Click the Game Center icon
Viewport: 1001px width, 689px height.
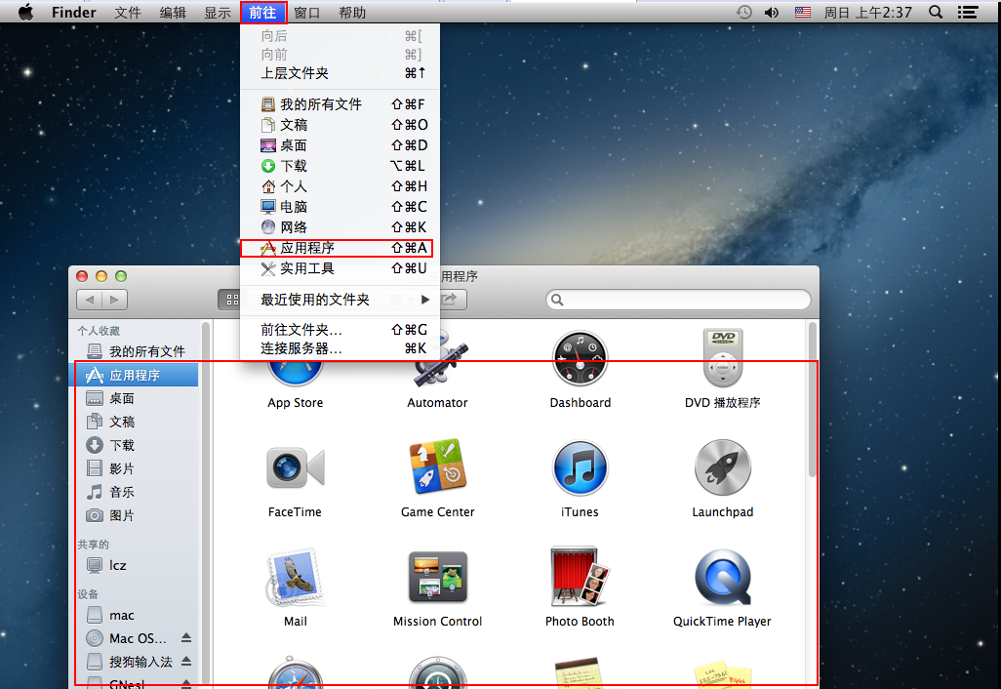(437, 468)
